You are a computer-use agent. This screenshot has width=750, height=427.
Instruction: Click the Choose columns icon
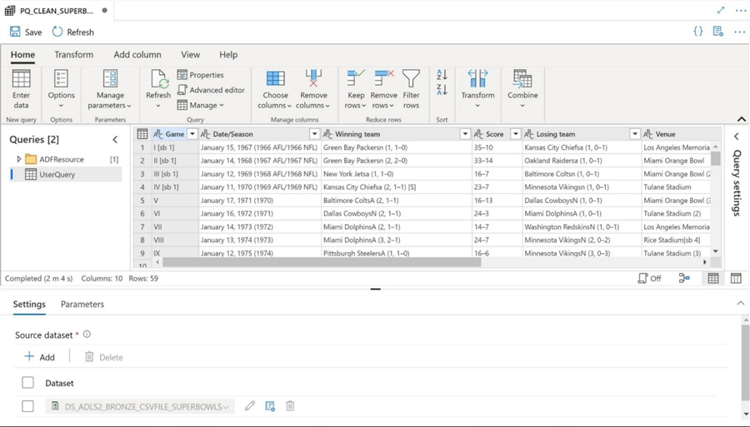275,80
